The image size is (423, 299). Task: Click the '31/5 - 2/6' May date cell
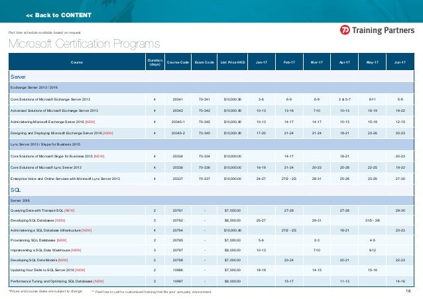pyautogui.click(x=373, y=220)
